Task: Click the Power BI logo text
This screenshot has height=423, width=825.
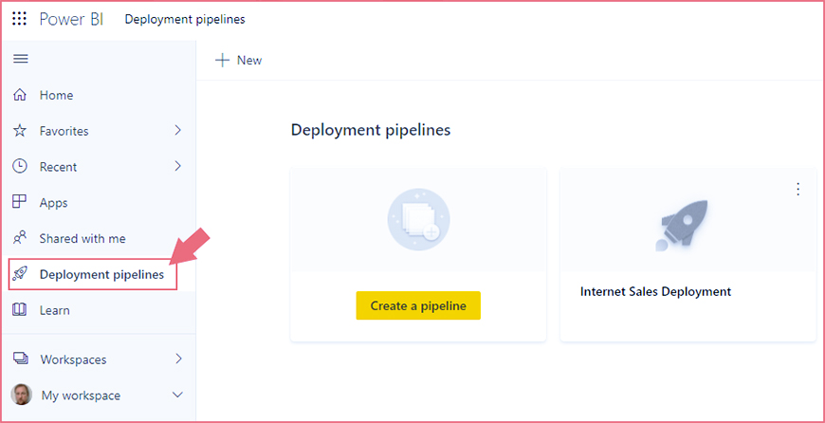Action: pos(71,20)
